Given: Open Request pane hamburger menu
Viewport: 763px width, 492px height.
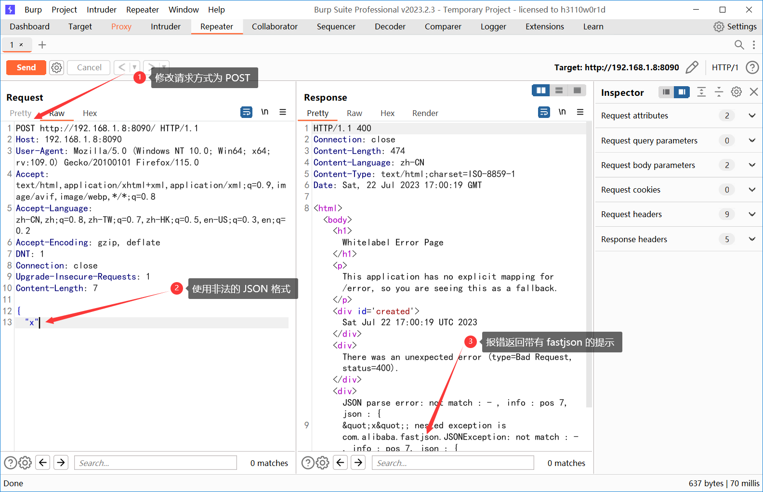Looking at the screenshot, I should pos(283,112).
